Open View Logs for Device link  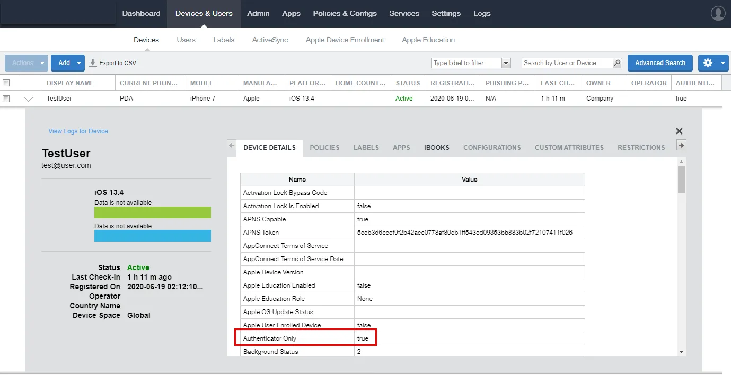pyautogui.click(x=78, y=131)
